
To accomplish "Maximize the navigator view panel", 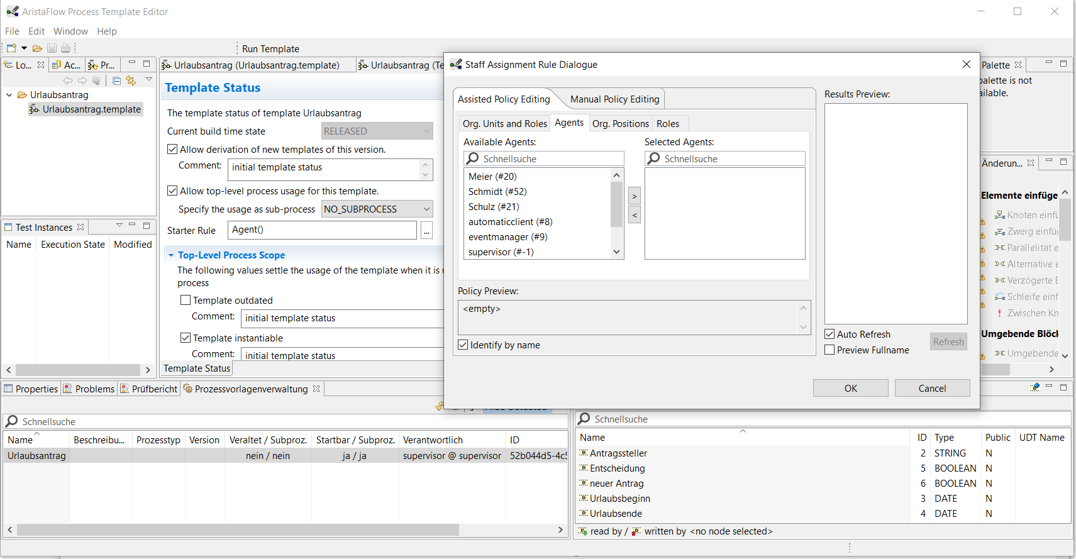I will (147, 64).
